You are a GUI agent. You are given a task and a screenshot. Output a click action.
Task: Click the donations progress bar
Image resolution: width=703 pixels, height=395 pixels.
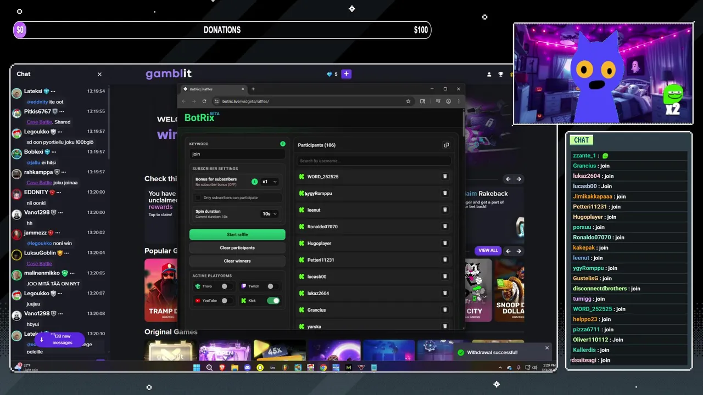[x=222, y=30]
